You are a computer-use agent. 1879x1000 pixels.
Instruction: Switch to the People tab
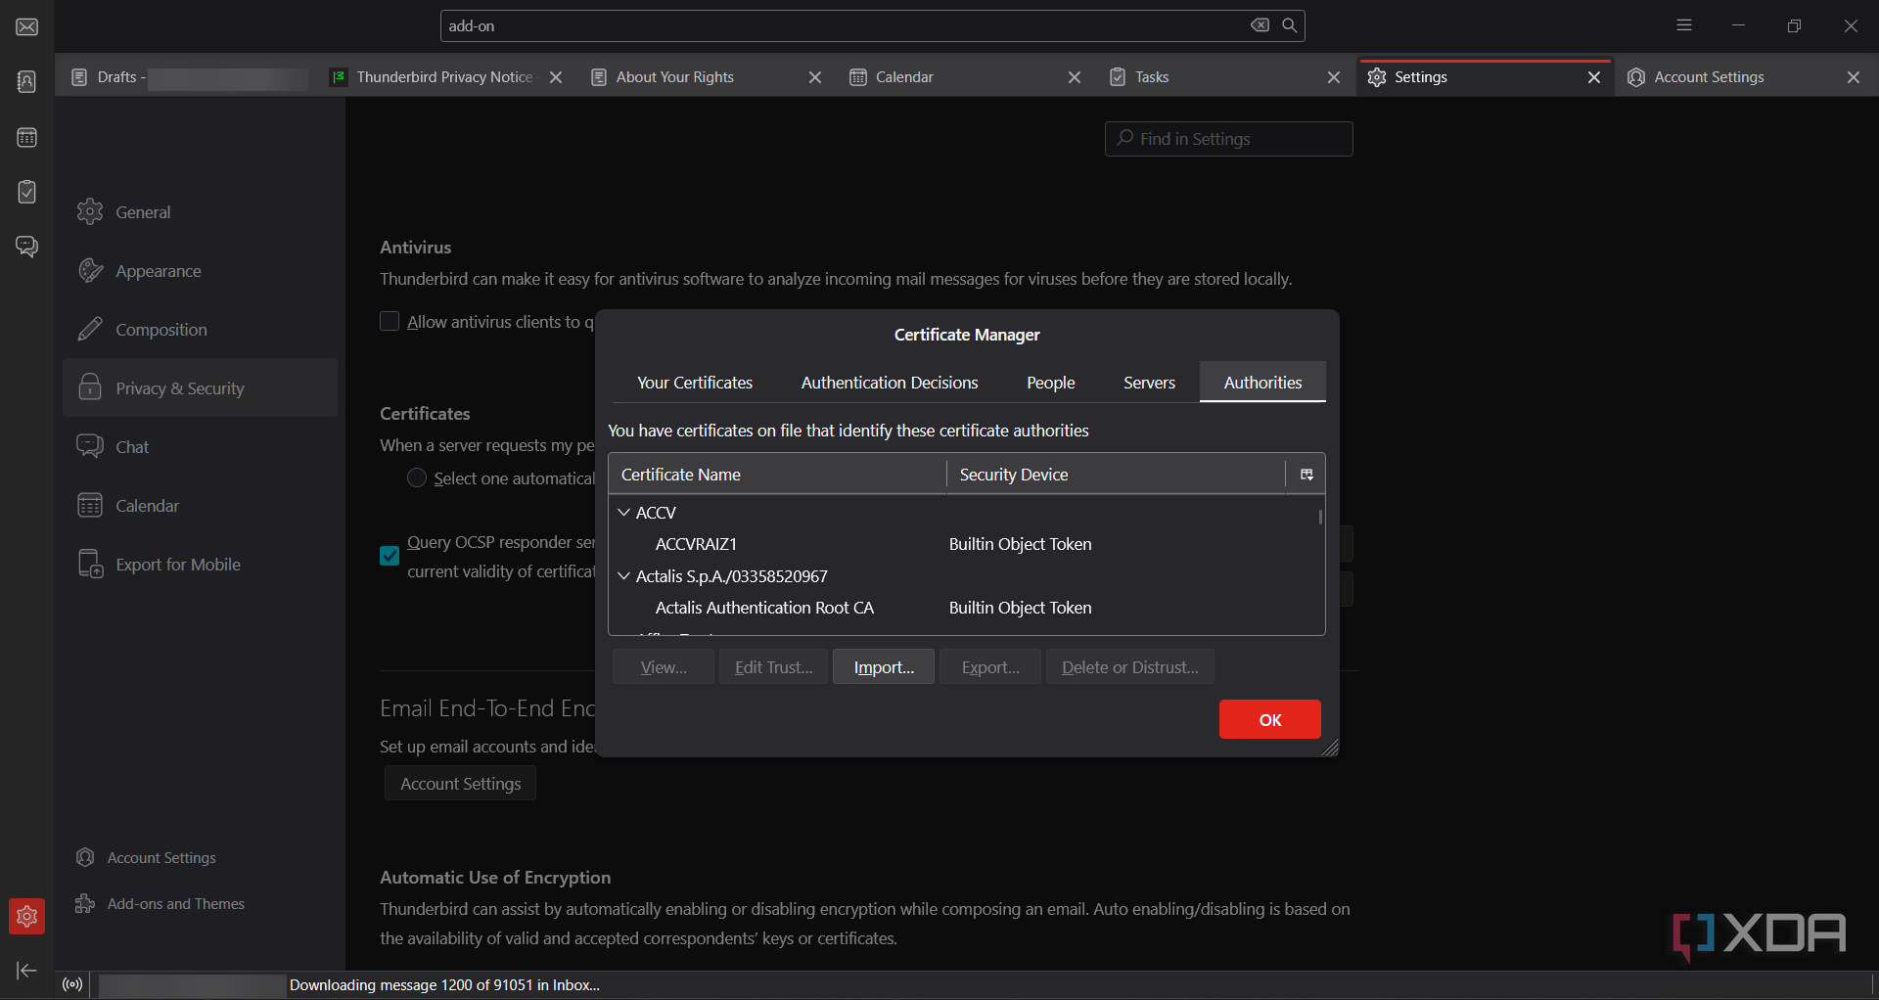coord(1051,383)
